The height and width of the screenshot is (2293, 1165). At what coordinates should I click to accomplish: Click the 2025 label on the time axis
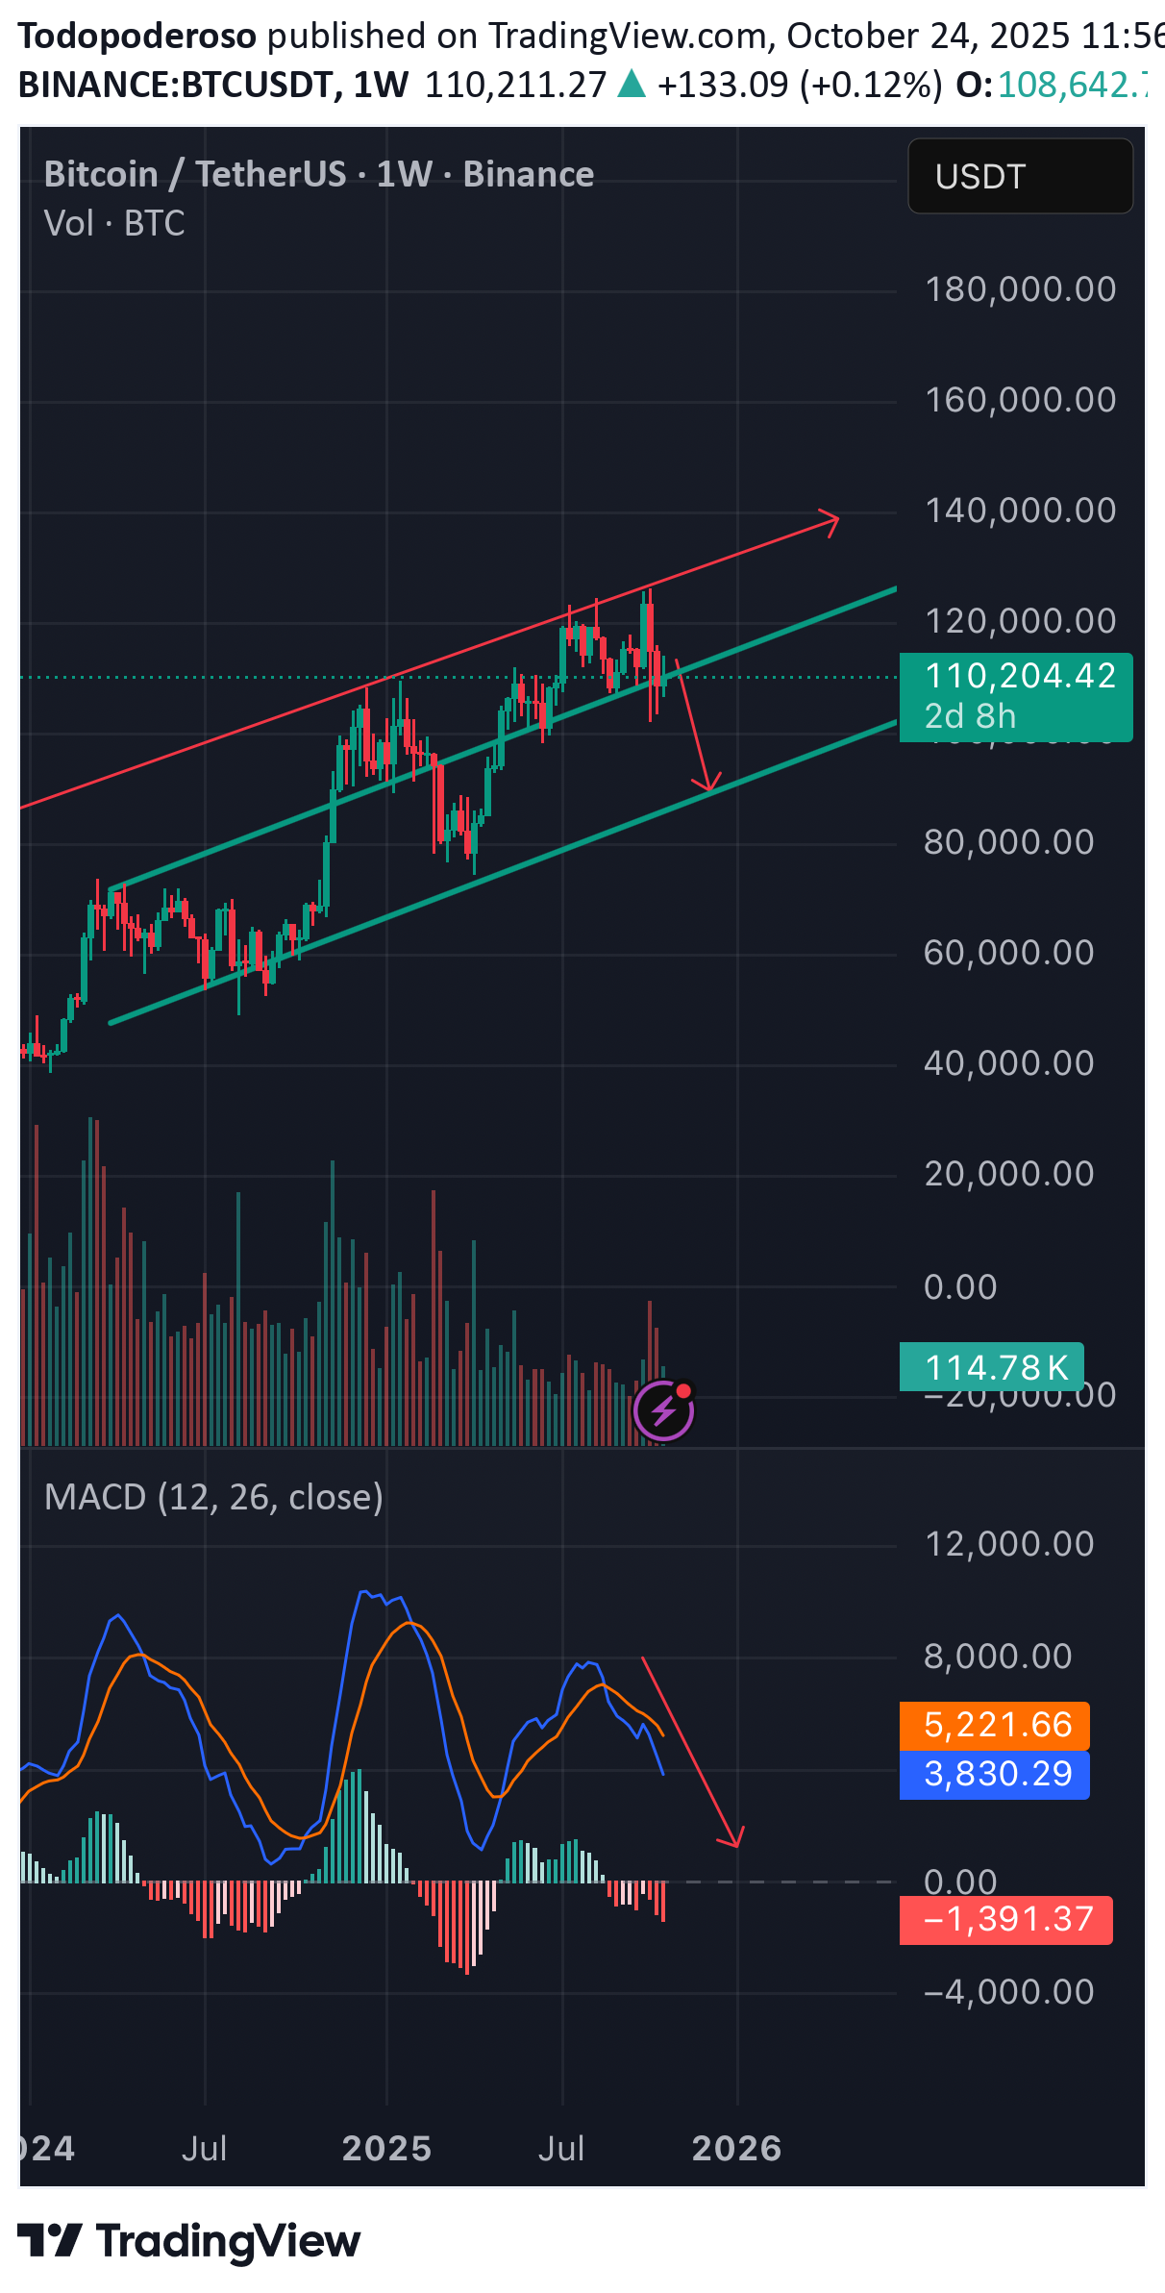coord(386,2148)
